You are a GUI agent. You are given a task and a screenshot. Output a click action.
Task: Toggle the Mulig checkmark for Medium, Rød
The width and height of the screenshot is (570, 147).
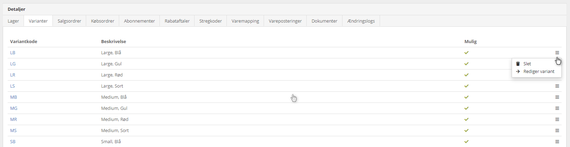466,120
